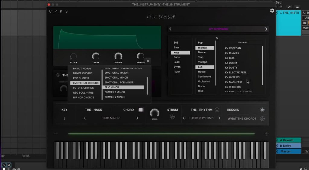Zoom in keyboard with plus icon
309x170 pixels.
click(x=267, y=134)
